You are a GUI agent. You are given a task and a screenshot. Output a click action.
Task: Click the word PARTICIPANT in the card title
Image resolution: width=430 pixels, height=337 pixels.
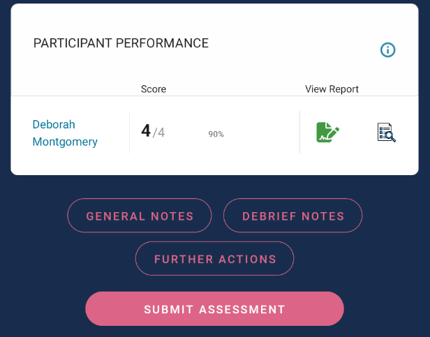tap(73, 43)
